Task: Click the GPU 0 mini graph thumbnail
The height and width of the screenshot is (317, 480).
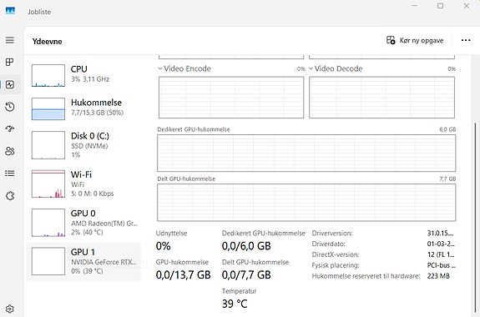Action: (48, 223)
